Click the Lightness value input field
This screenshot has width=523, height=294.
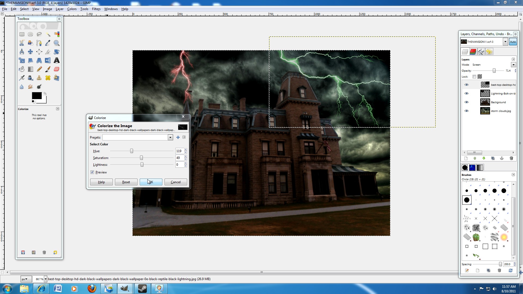click(180, 165)
